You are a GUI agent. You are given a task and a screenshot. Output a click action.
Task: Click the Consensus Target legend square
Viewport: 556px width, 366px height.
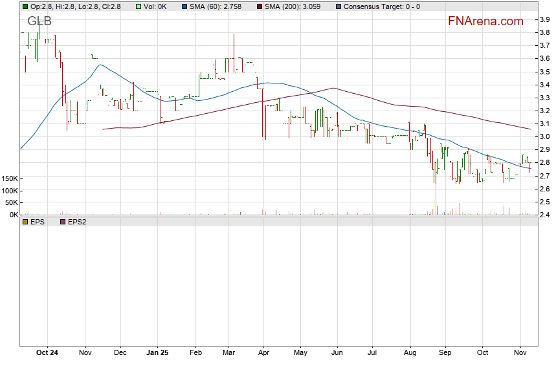point(339,6)
